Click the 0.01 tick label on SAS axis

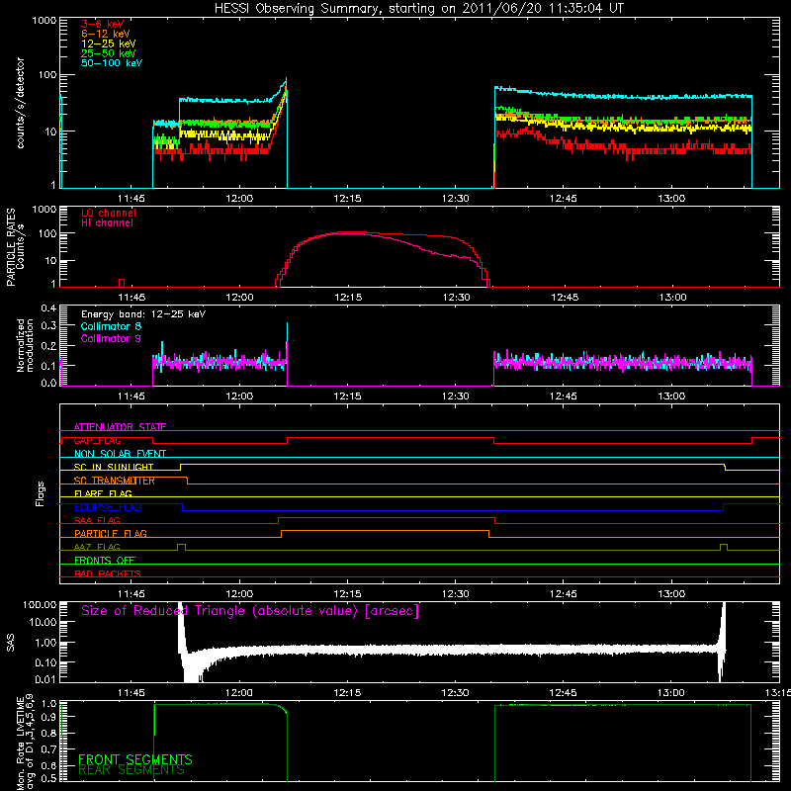click(x=45, y=679)
